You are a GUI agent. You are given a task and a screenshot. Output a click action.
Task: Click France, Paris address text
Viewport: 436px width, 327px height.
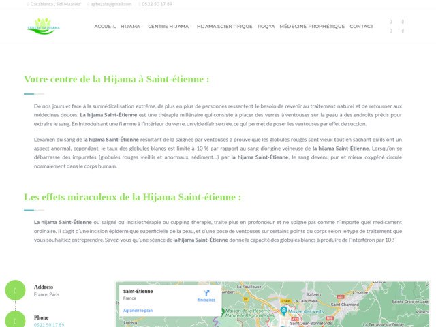(x=46, y=294)
